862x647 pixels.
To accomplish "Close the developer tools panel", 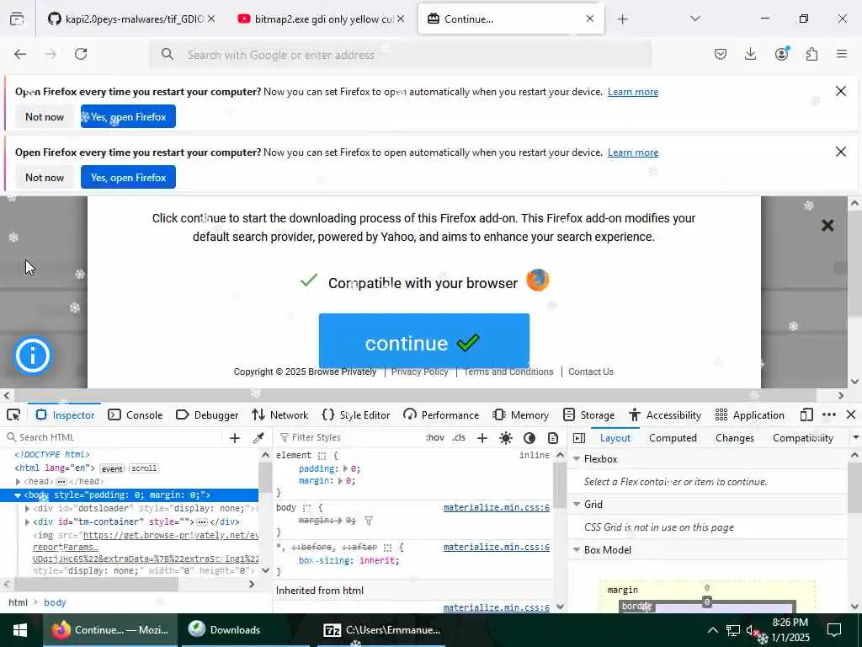I will coord(850,414).
